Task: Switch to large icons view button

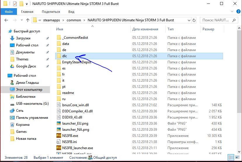Action: 237,158
